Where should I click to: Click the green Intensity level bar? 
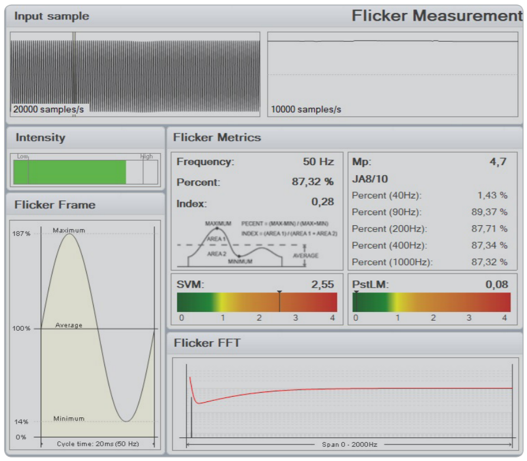click(x=70, y=172)
